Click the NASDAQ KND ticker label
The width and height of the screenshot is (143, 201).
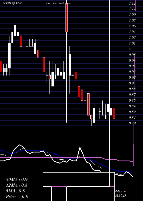pos(13,3)
